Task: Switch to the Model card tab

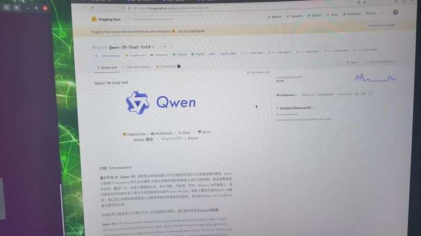Action: pyautogui.click(x=107, y=68)
